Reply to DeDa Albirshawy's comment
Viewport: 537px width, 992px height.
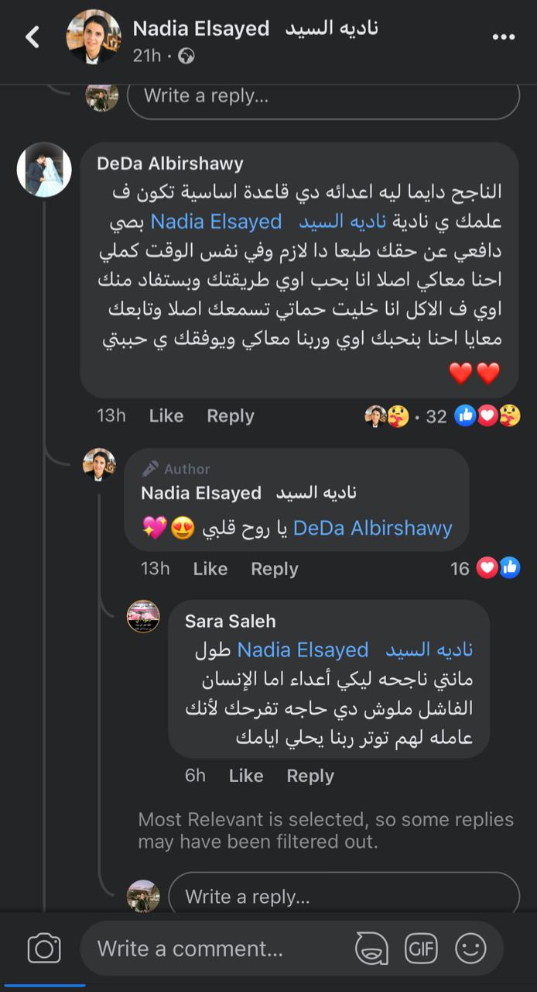tap(230, 416)
